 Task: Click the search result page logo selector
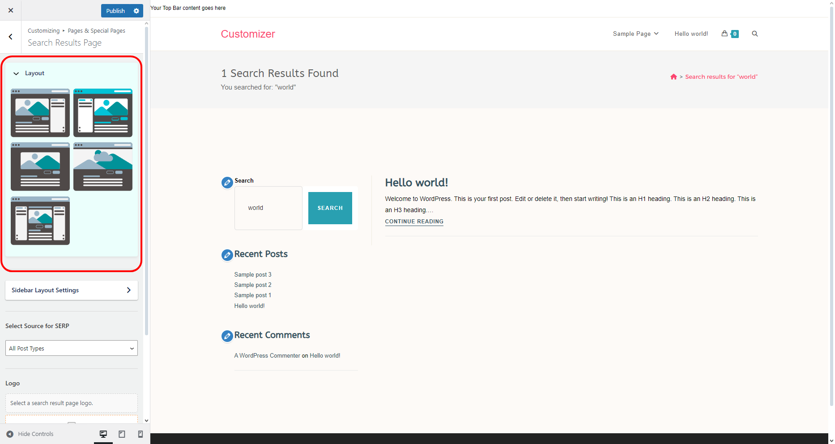tap(72, 403)
